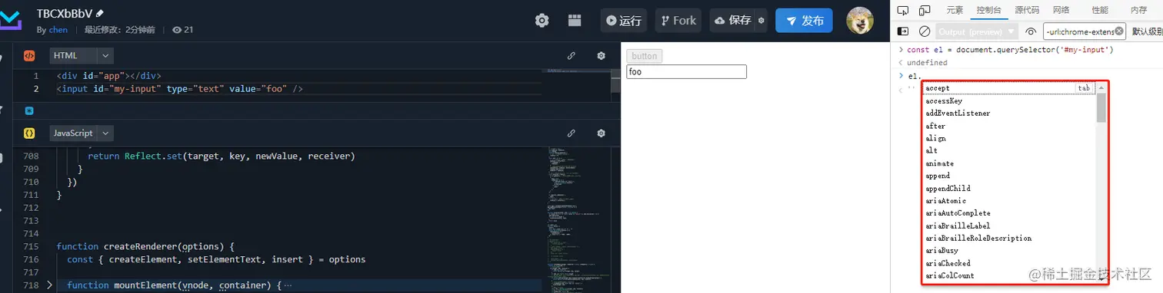Click the site logo in top-left
The image size is (1163, 293).
(11, 21)
